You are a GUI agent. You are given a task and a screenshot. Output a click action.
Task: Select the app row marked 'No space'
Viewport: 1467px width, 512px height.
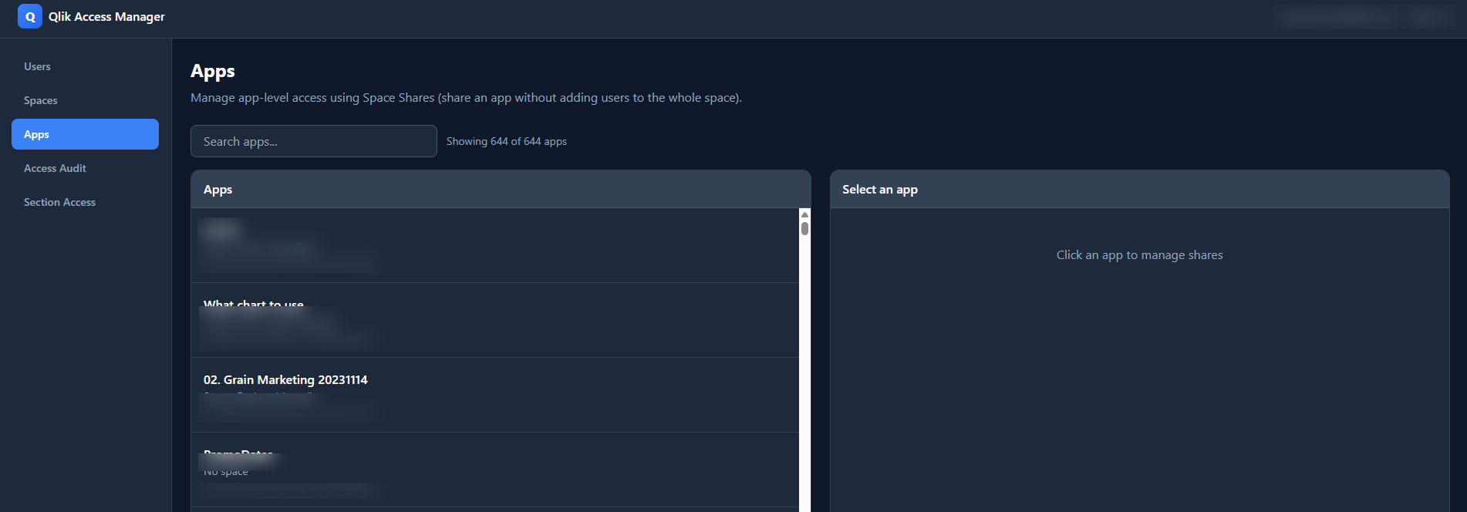[494, 469]
